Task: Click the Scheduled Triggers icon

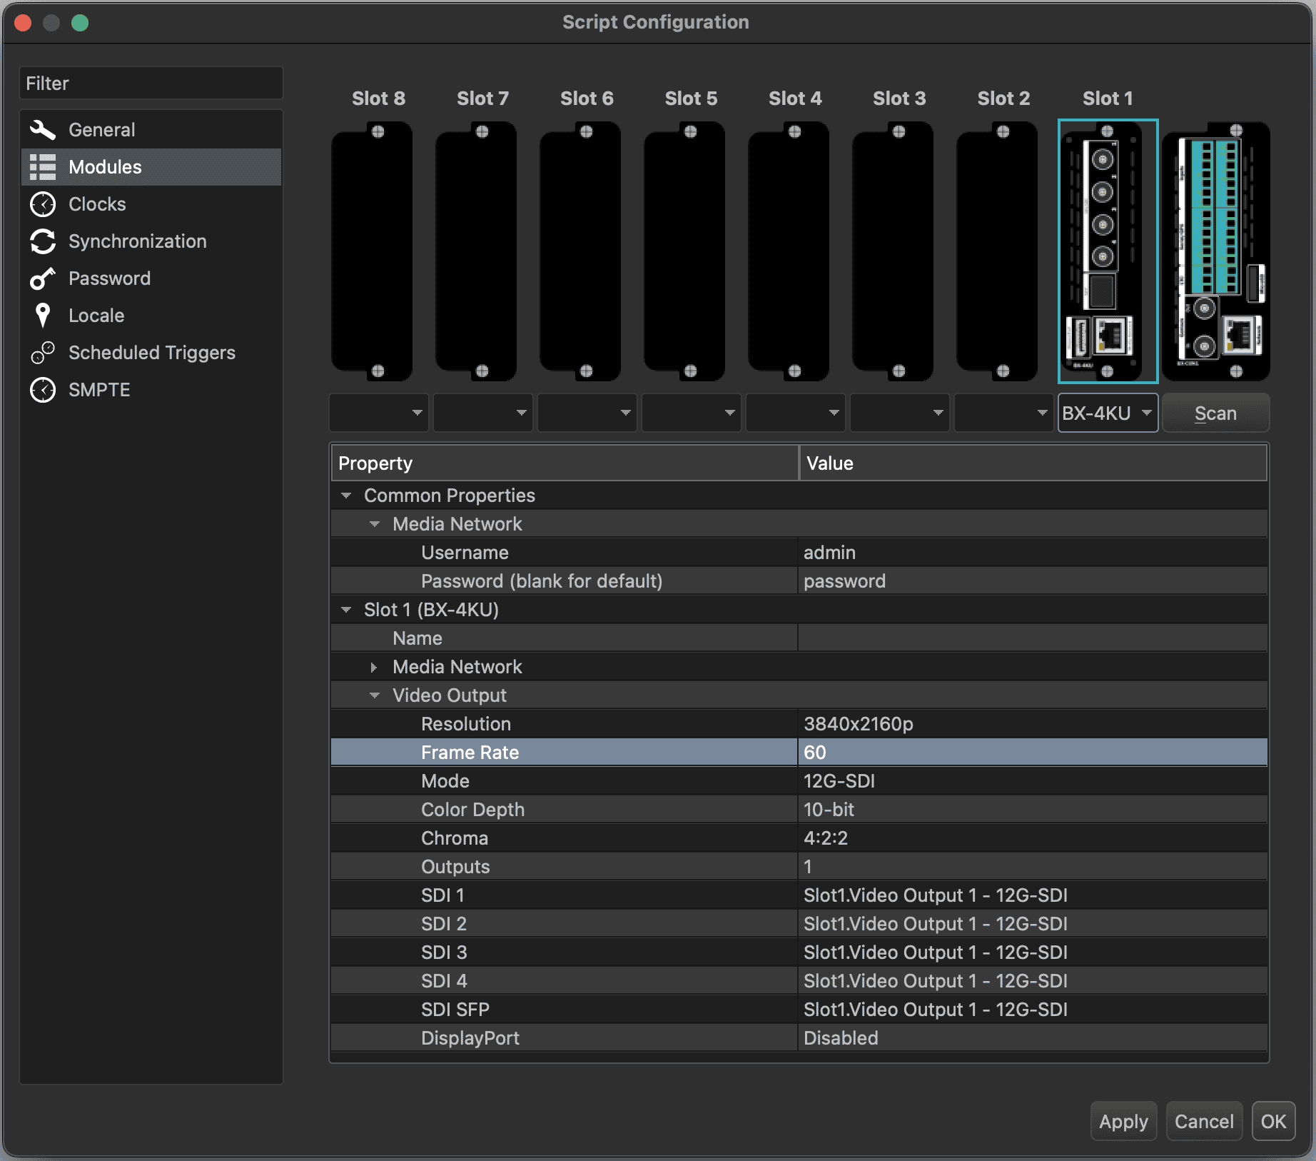Action: click(43, 353)
